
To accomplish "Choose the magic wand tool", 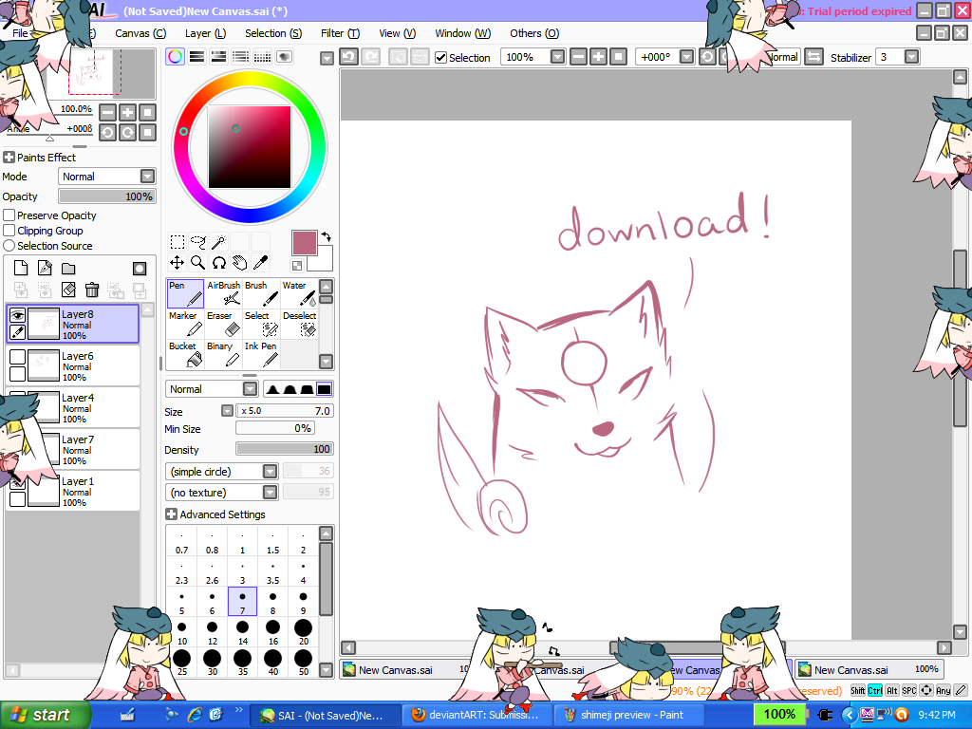I will (x=219, y=242).
